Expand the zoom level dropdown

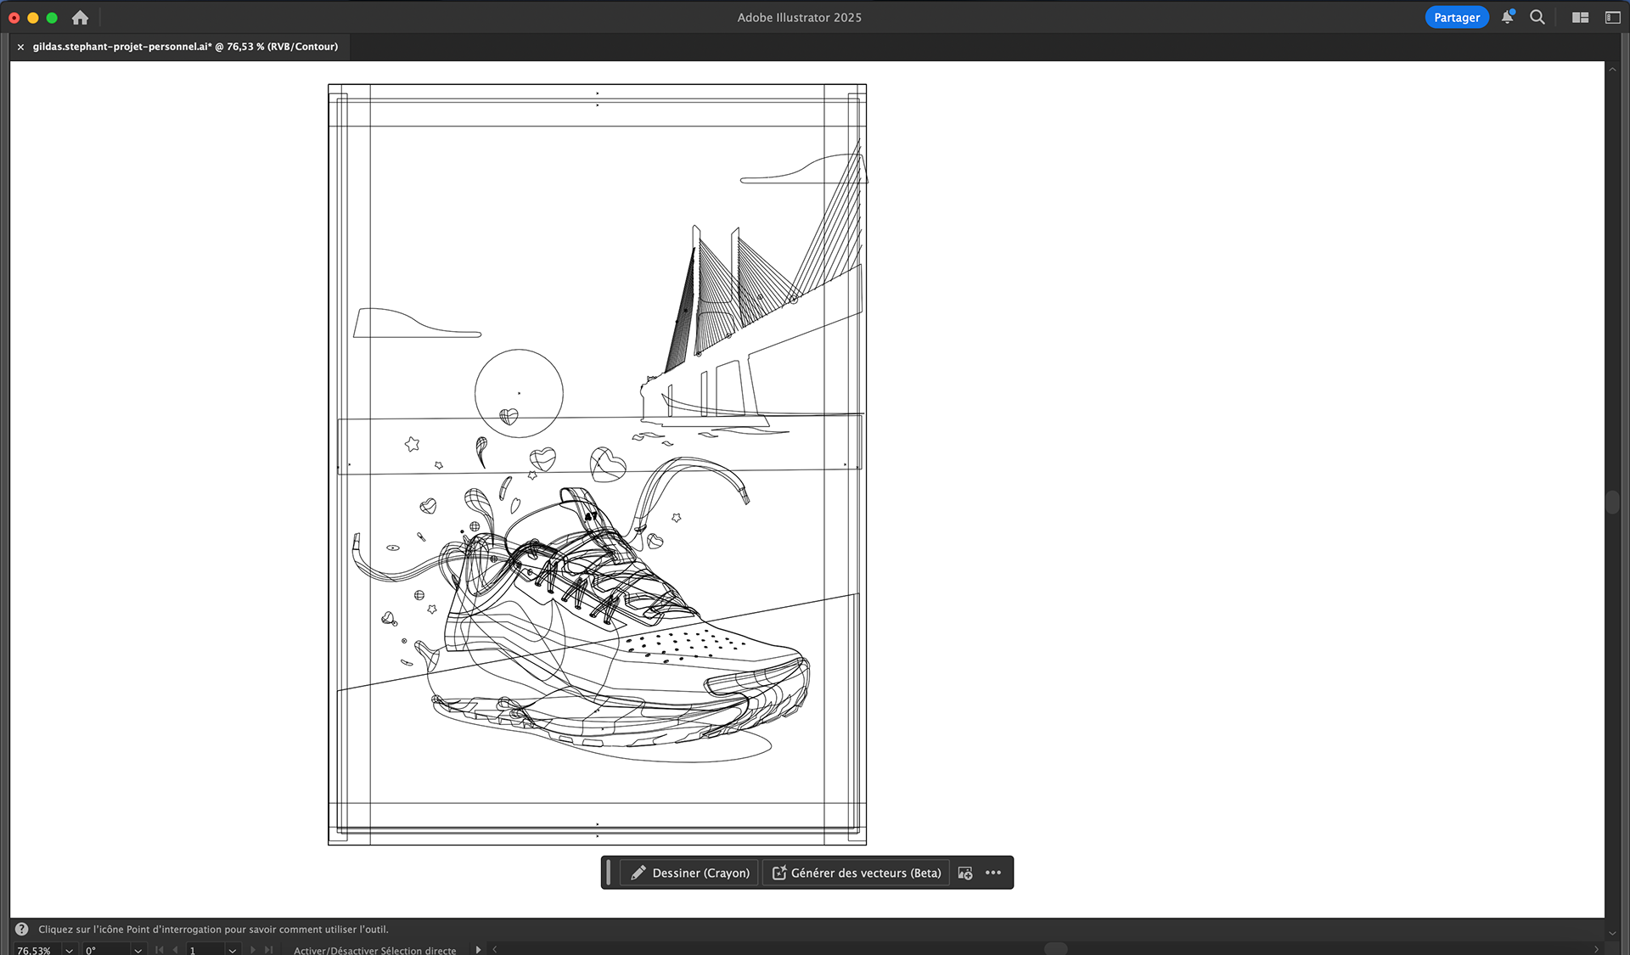pyautogui.click(x=69, y=950)
